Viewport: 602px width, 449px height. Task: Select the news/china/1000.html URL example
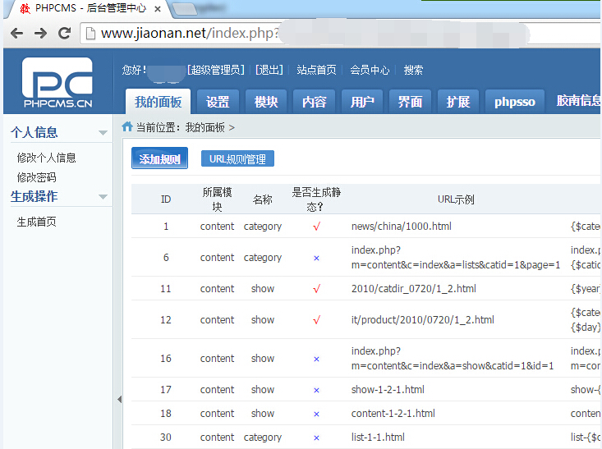click(x=402, y=226)
